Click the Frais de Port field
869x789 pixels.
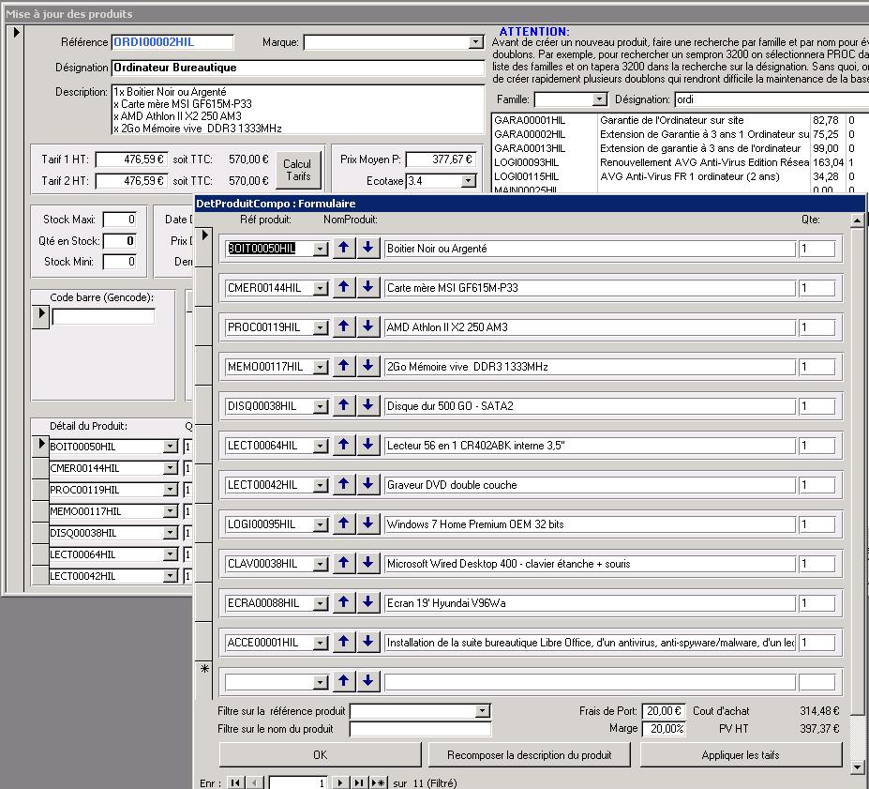tap(664, 711)
